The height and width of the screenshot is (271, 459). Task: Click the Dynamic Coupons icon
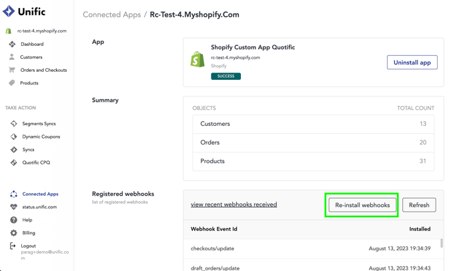(14, 136)
